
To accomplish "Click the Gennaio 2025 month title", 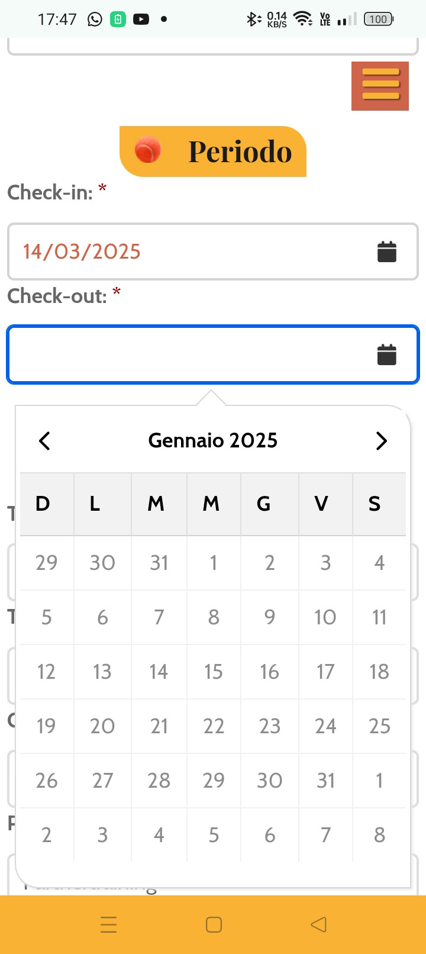I will [213, 441].
